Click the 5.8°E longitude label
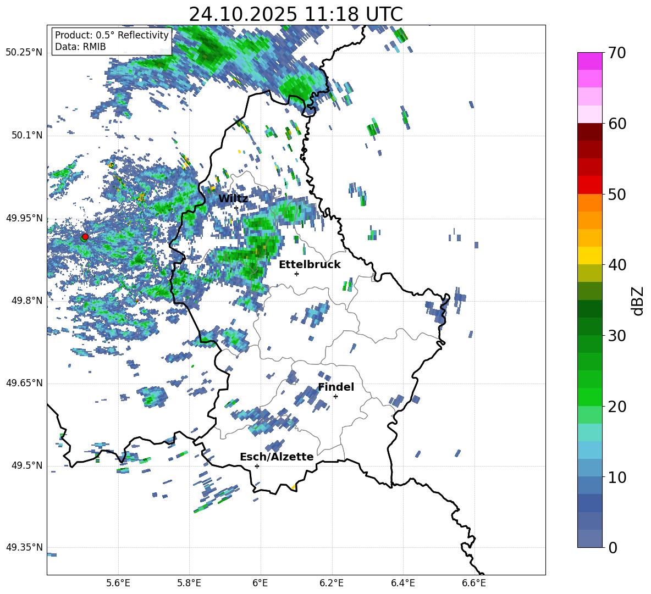Screen dimensions: 651x594 tap(189, 583)
